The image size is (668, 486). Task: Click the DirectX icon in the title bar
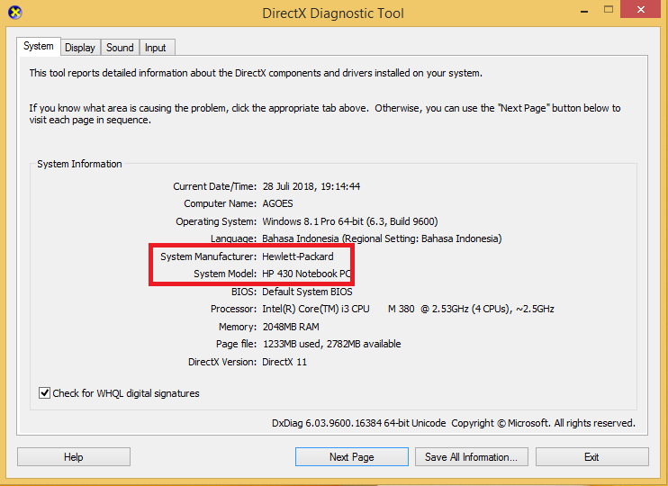coord(15,13)
